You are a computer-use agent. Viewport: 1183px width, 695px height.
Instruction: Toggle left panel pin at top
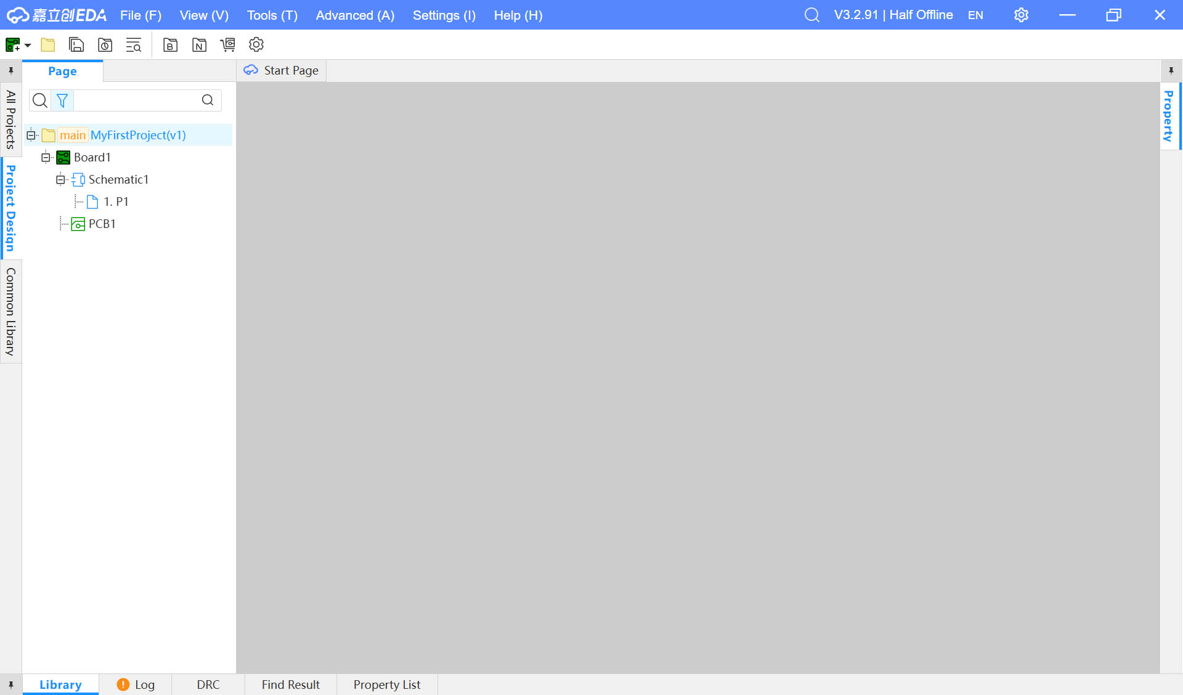[10, 71]
